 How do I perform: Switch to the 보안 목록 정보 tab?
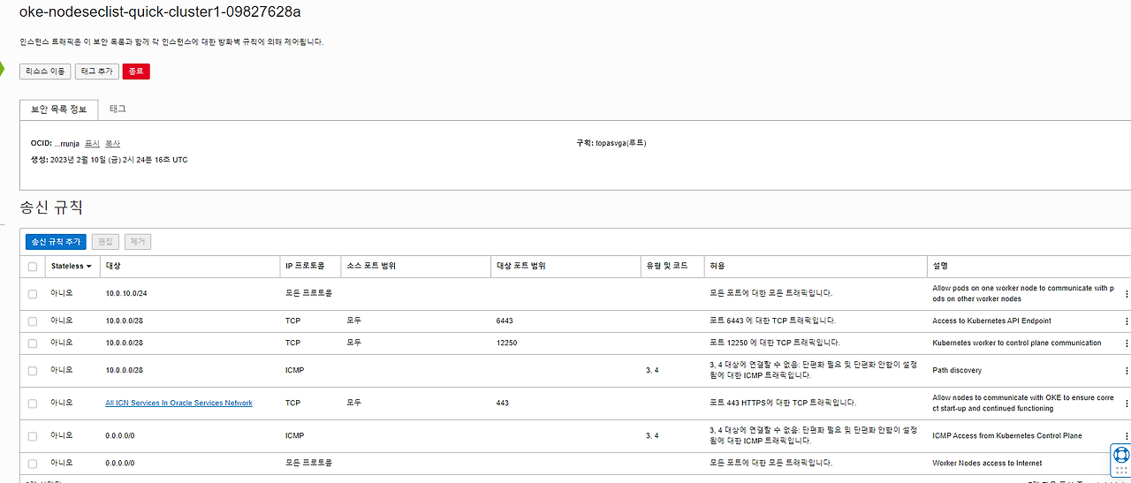click(x=59, y=109)
